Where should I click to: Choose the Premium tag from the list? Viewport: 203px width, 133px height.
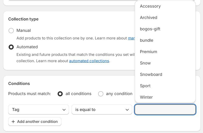pyautogui.click(x=148, y=52)
